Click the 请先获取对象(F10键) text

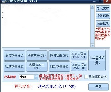[x=57, y=87]
